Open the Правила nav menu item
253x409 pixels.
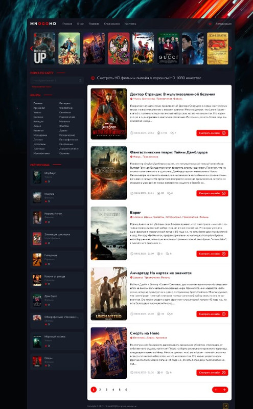click(94, 24)
